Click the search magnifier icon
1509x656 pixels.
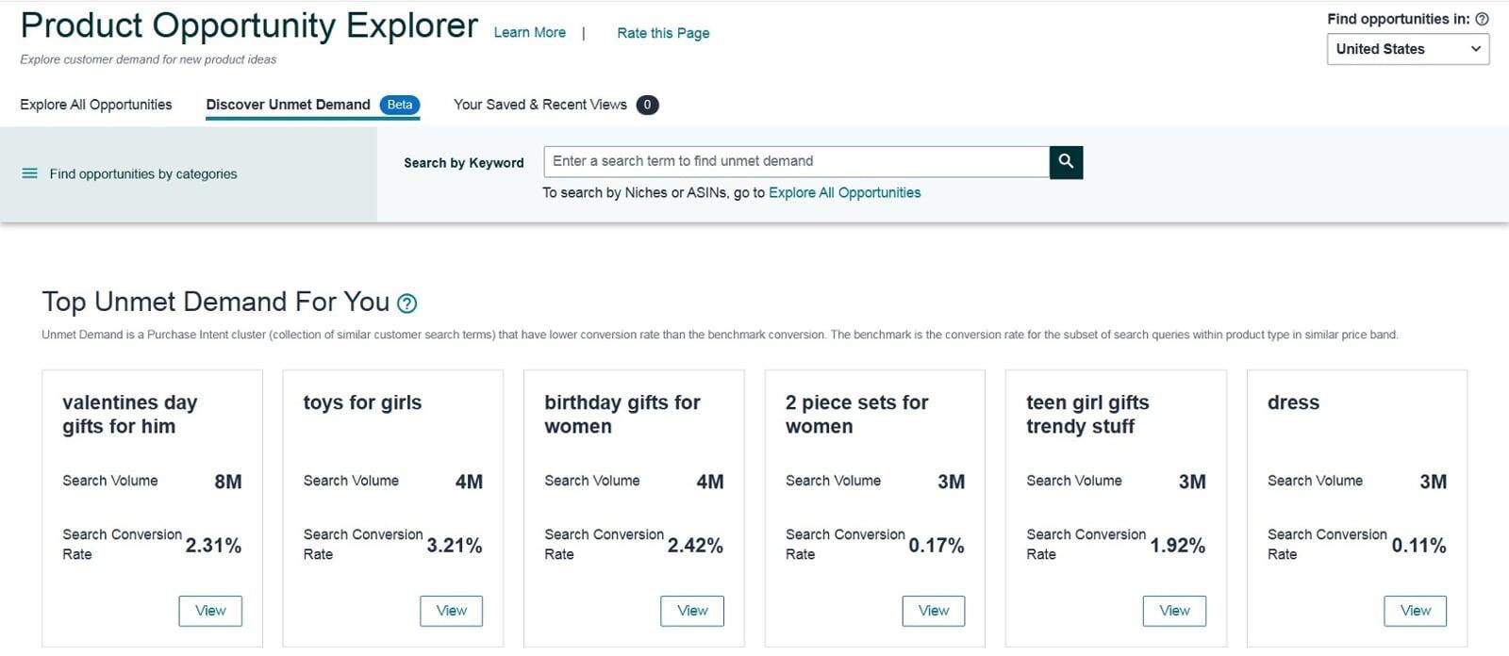[1066, 161]
